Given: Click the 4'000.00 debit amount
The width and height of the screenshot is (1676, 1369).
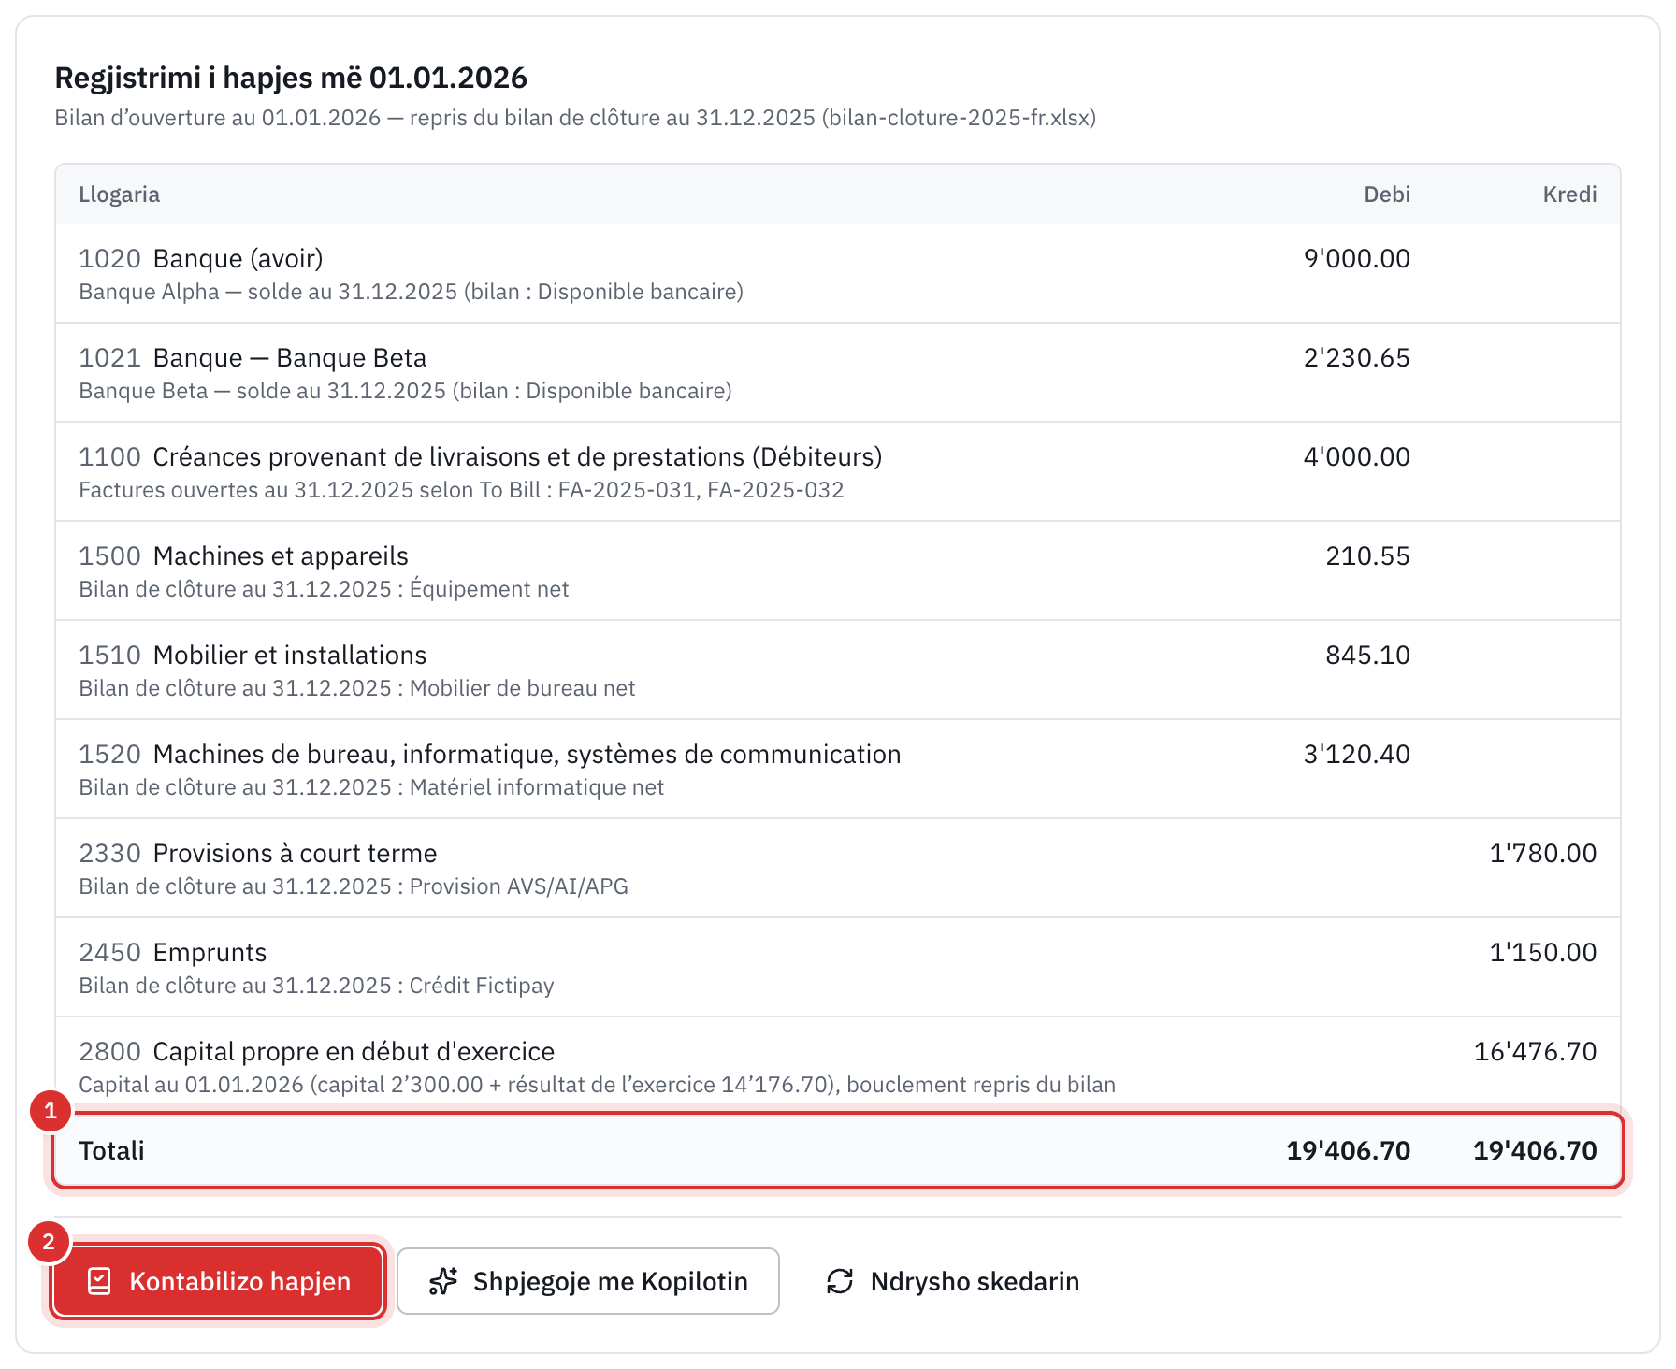Looking at the screenshot, I should [1357, 457].
